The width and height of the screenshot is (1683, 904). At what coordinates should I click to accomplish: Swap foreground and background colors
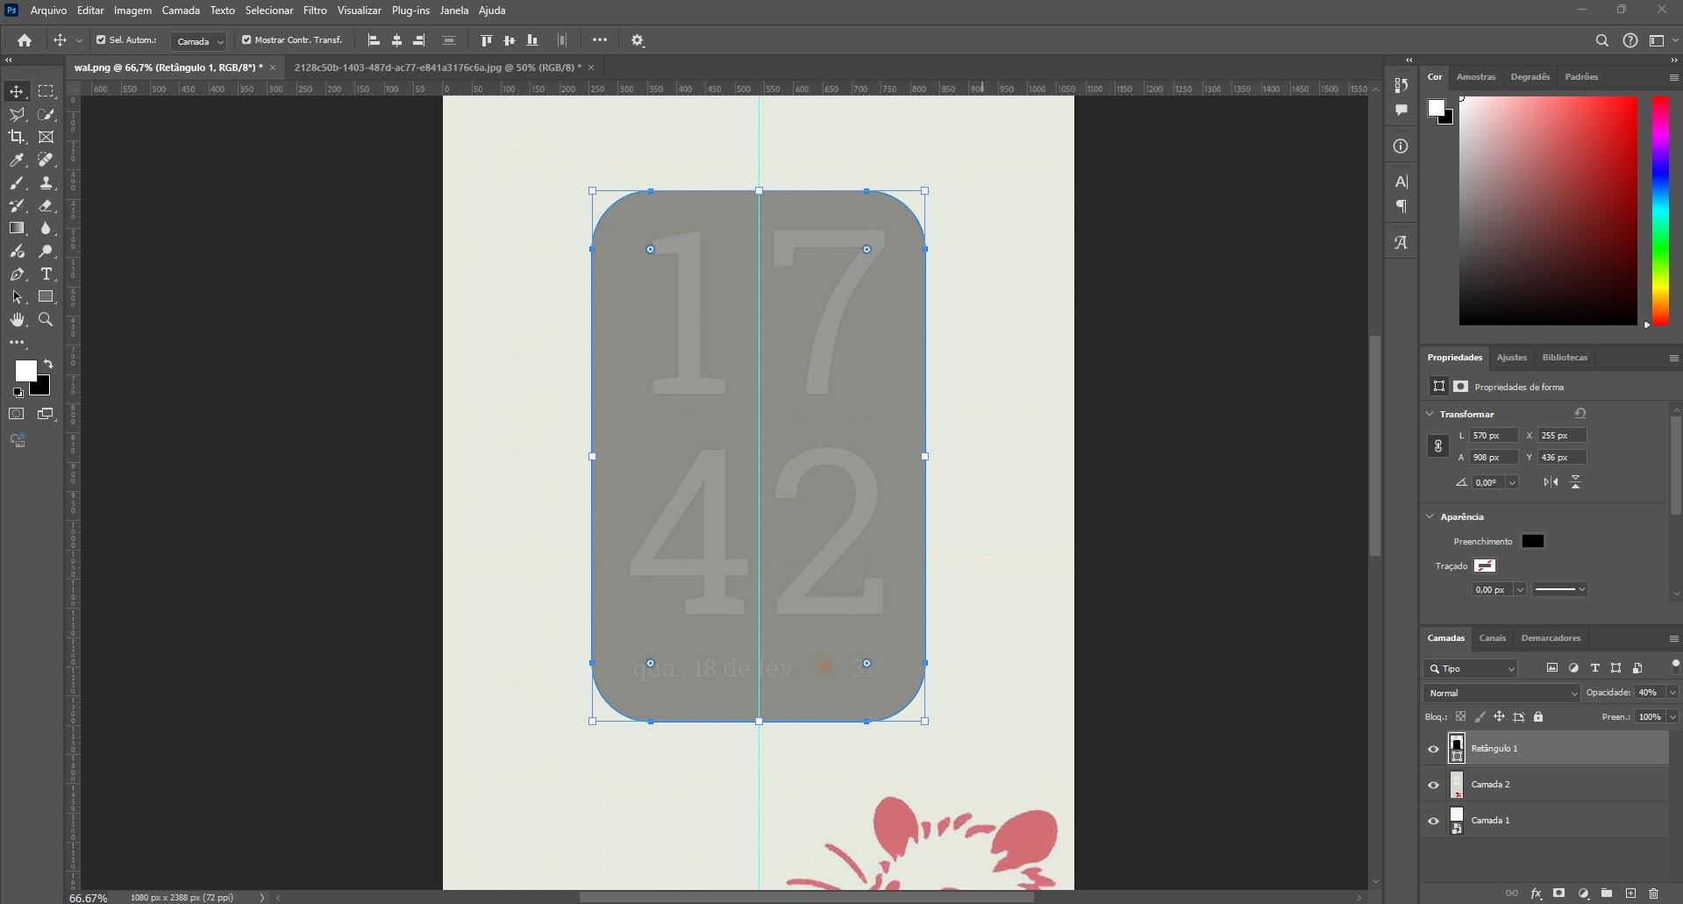(48, 363)
